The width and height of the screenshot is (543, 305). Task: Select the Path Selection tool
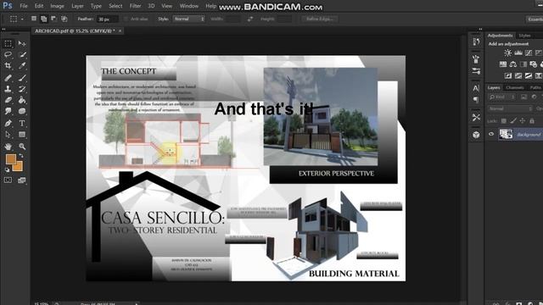(x=8, y=135)
